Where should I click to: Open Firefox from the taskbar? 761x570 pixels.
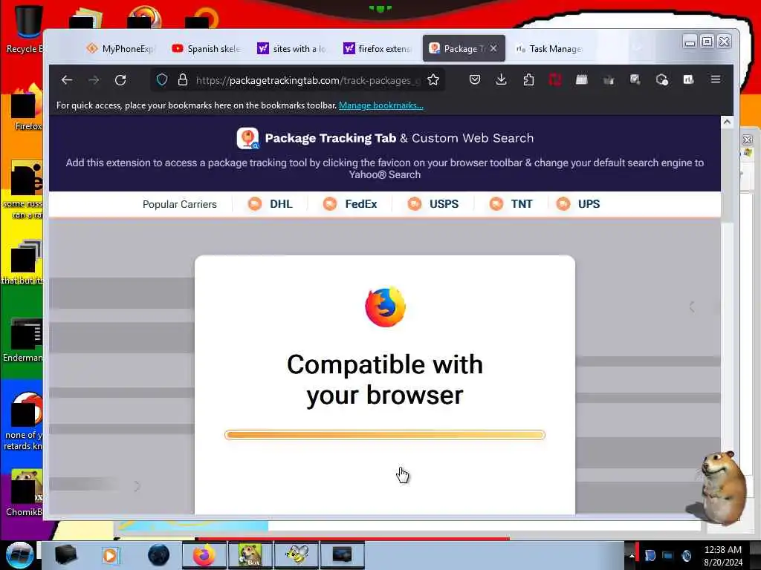(x=204, y=555)
